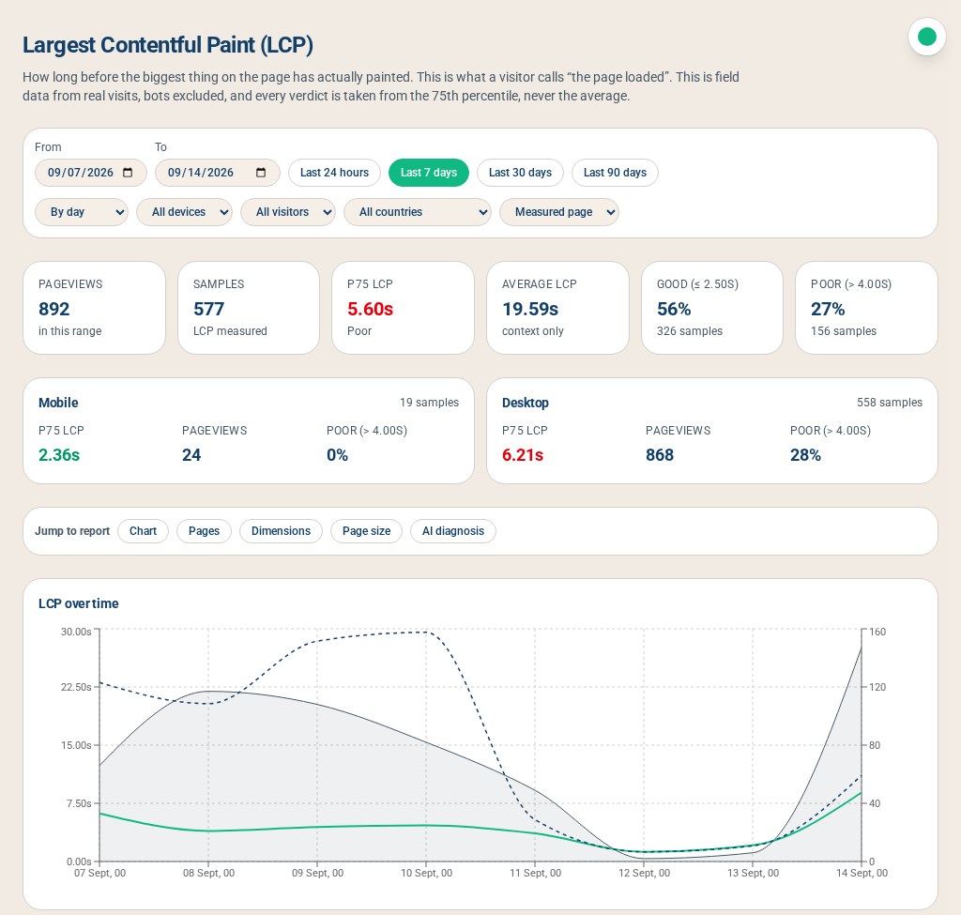961x915 pixels.
Task: Click the Good 56% value
Action: tap(674, 310)
